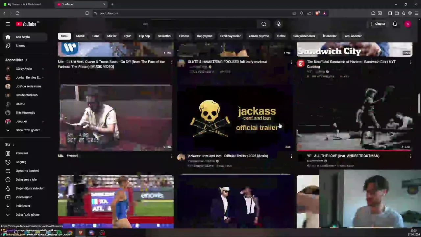
Task: Open options menu for Mix - #mood video
Action: tap(172, 156)
